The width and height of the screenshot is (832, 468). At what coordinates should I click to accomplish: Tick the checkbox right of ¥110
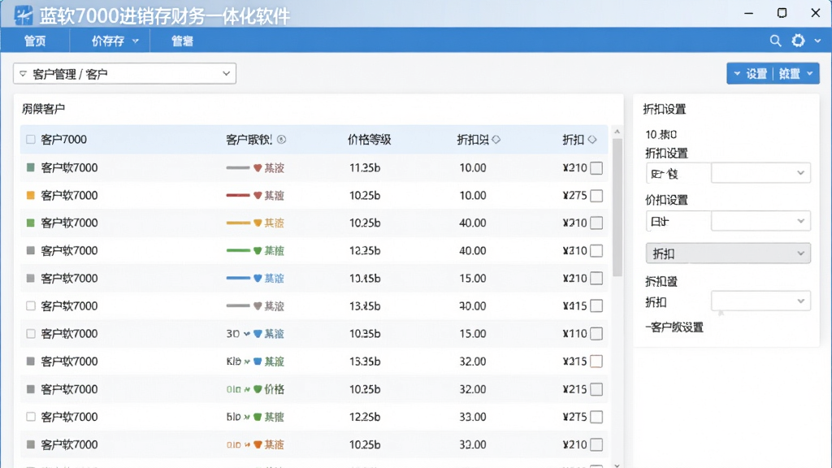click(x=596, y=334)
